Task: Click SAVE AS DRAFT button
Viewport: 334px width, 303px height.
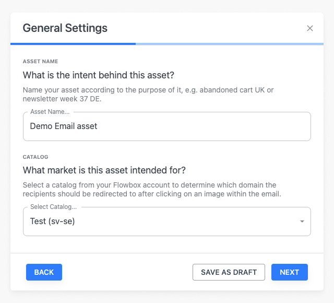Action: [x=229, y=272]
